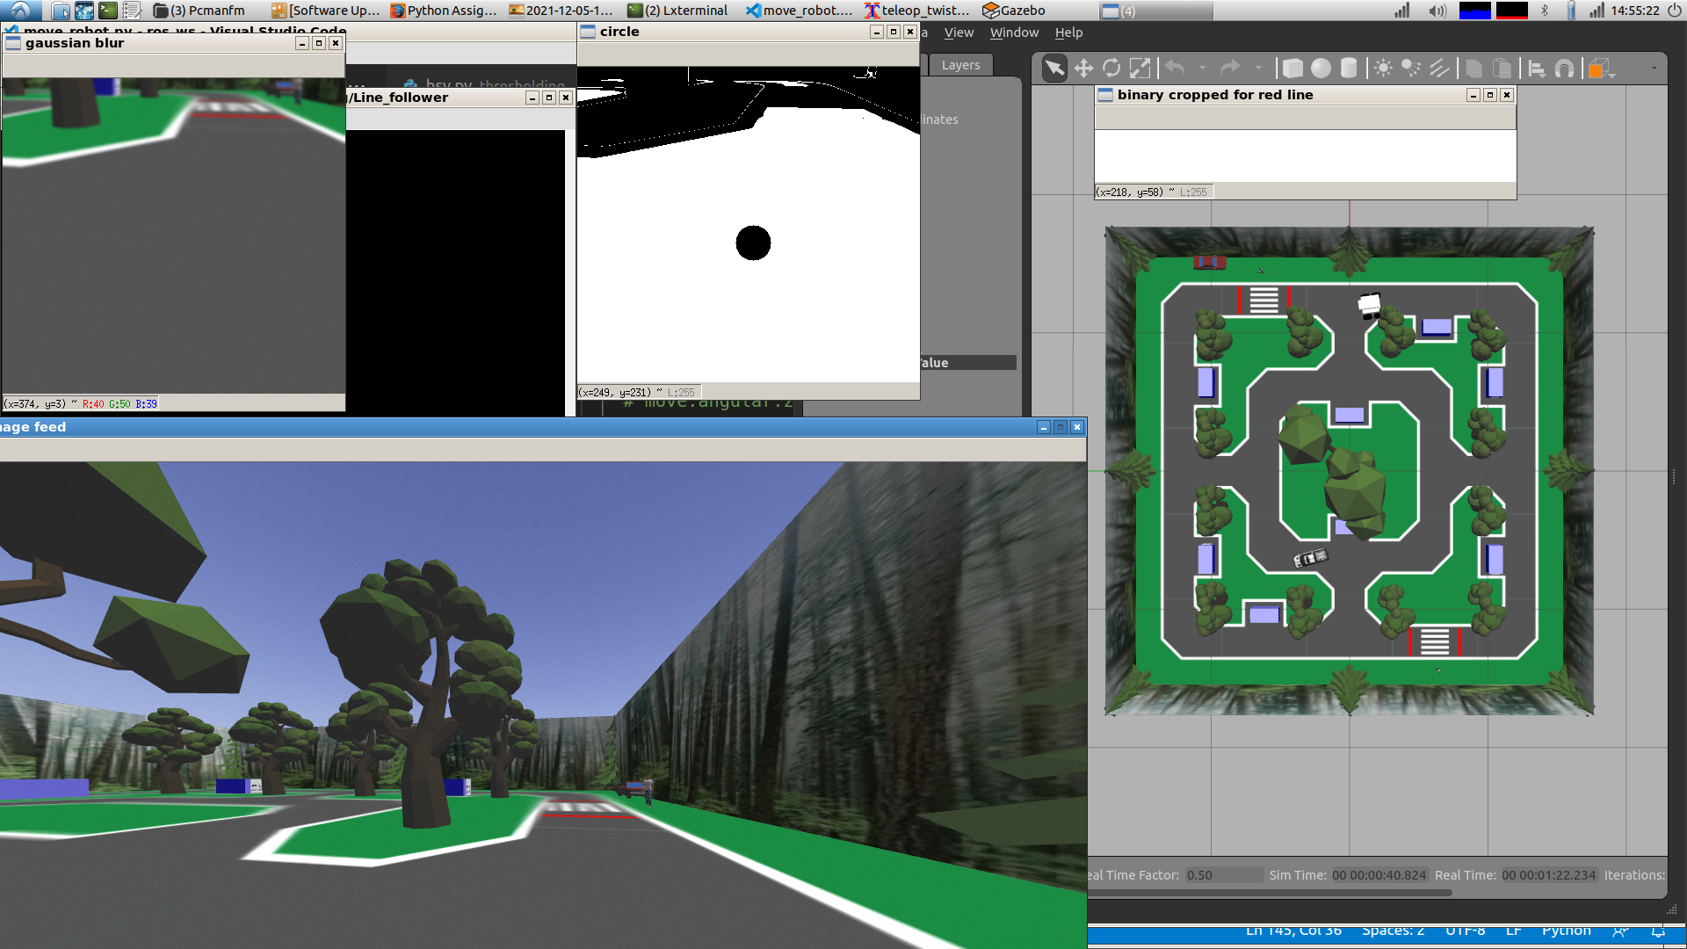The image size is (1687, 949).
Task: Select the arrow selection mode tool
Action: [1053, 69]
